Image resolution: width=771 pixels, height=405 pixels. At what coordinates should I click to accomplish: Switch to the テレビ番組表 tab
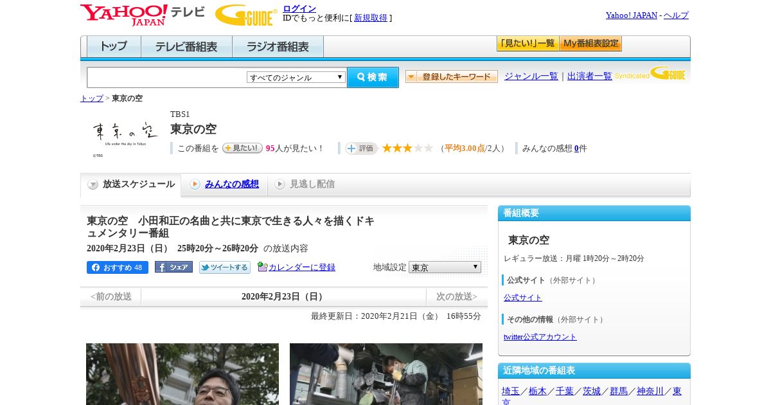point(186,46)
